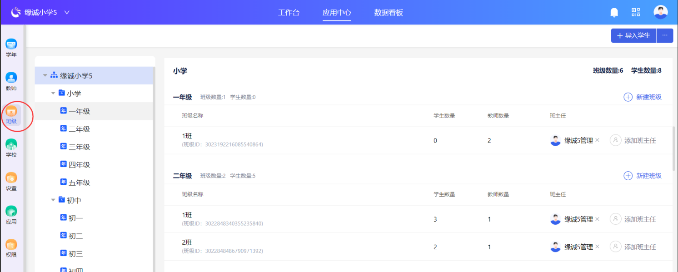Open the 缘诚小学5 school switcher dropdown
The height and width of the screenshot is (272, 678).
67,12
